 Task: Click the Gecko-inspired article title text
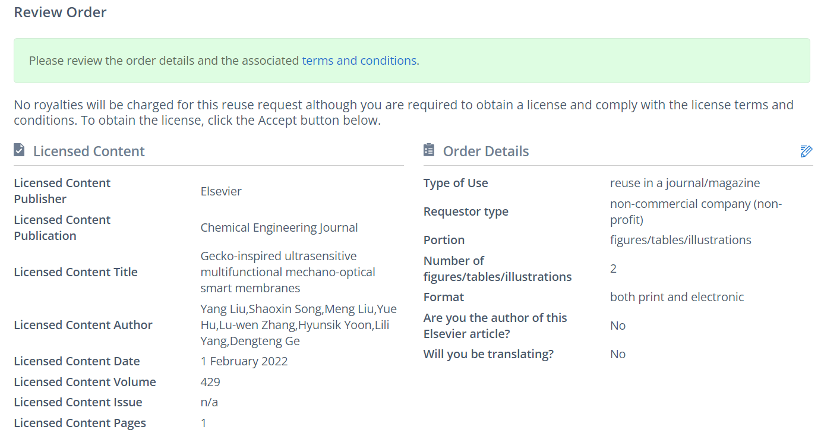(x=288, y=272)
